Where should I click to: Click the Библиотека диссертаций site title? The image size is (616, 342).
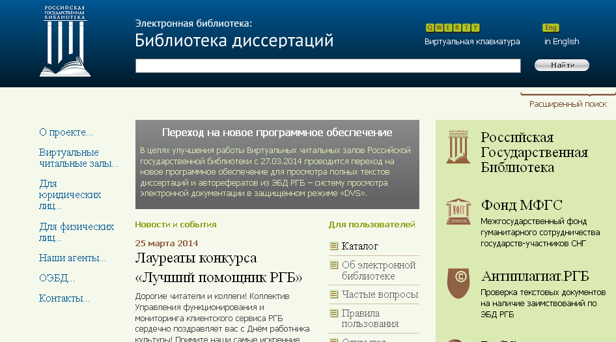[x=234, y=40]
